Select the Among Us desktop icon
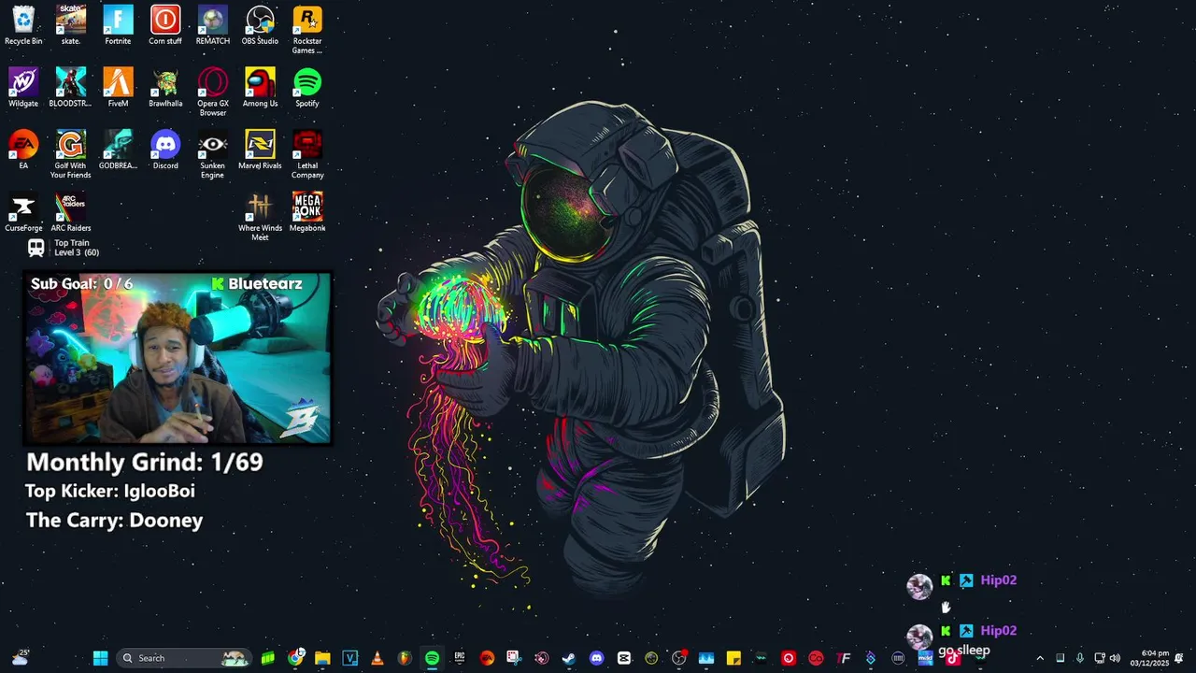The width and height of the screenshot is (1196, 673). (260, 88)
